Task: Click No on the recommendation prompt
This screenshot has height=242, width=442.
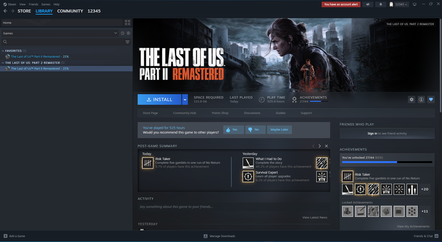Action: tap(255, 129)
